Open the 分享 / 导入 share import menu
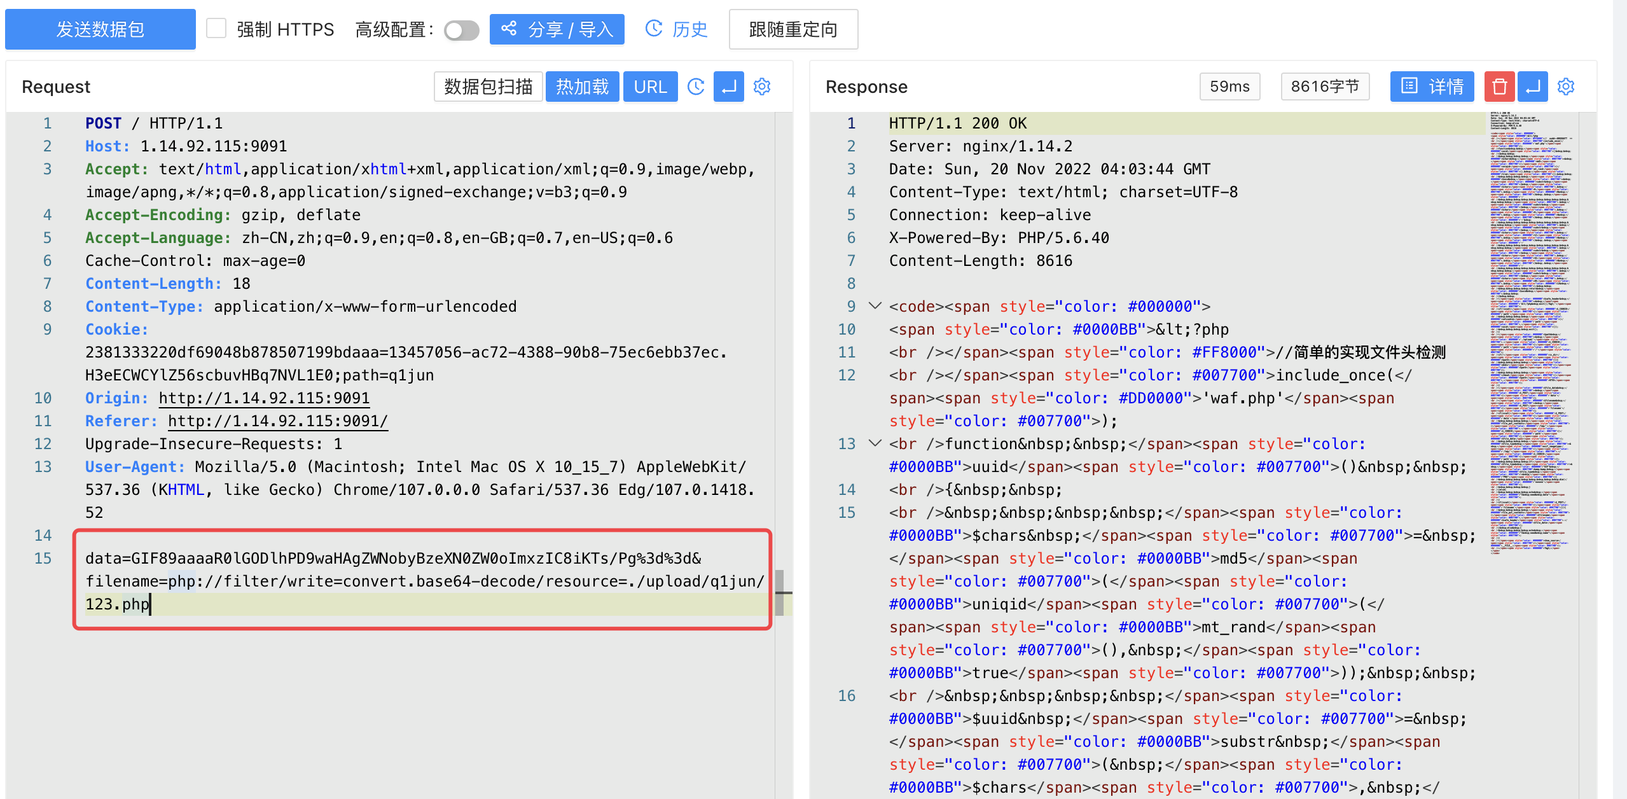This screenshot has height=799, width=1627. pos(557,29)
